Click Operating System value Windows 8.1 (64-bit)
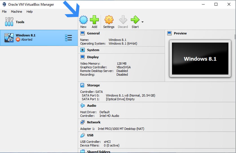 pos(123,43)
